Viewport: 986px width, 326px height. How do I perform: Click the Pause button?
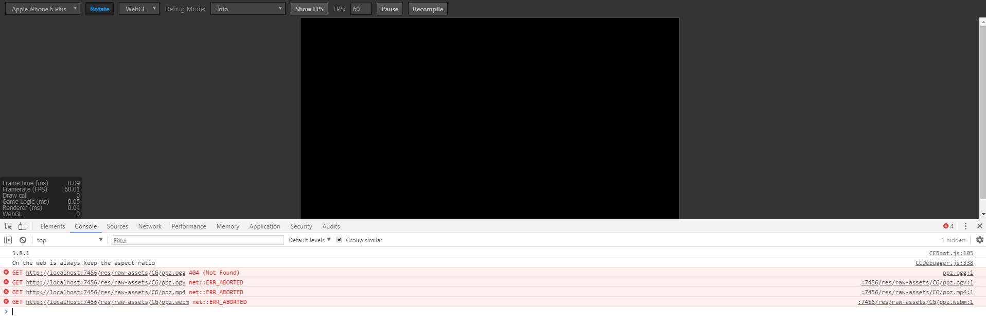390,9
